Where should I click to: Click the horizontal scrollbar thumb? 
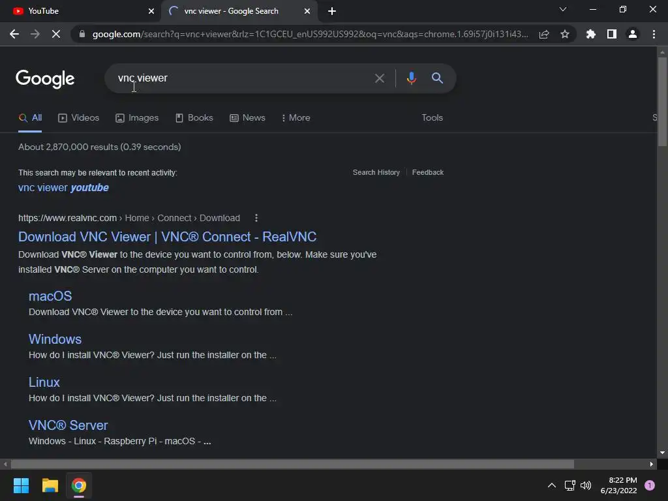coord(292,464)
